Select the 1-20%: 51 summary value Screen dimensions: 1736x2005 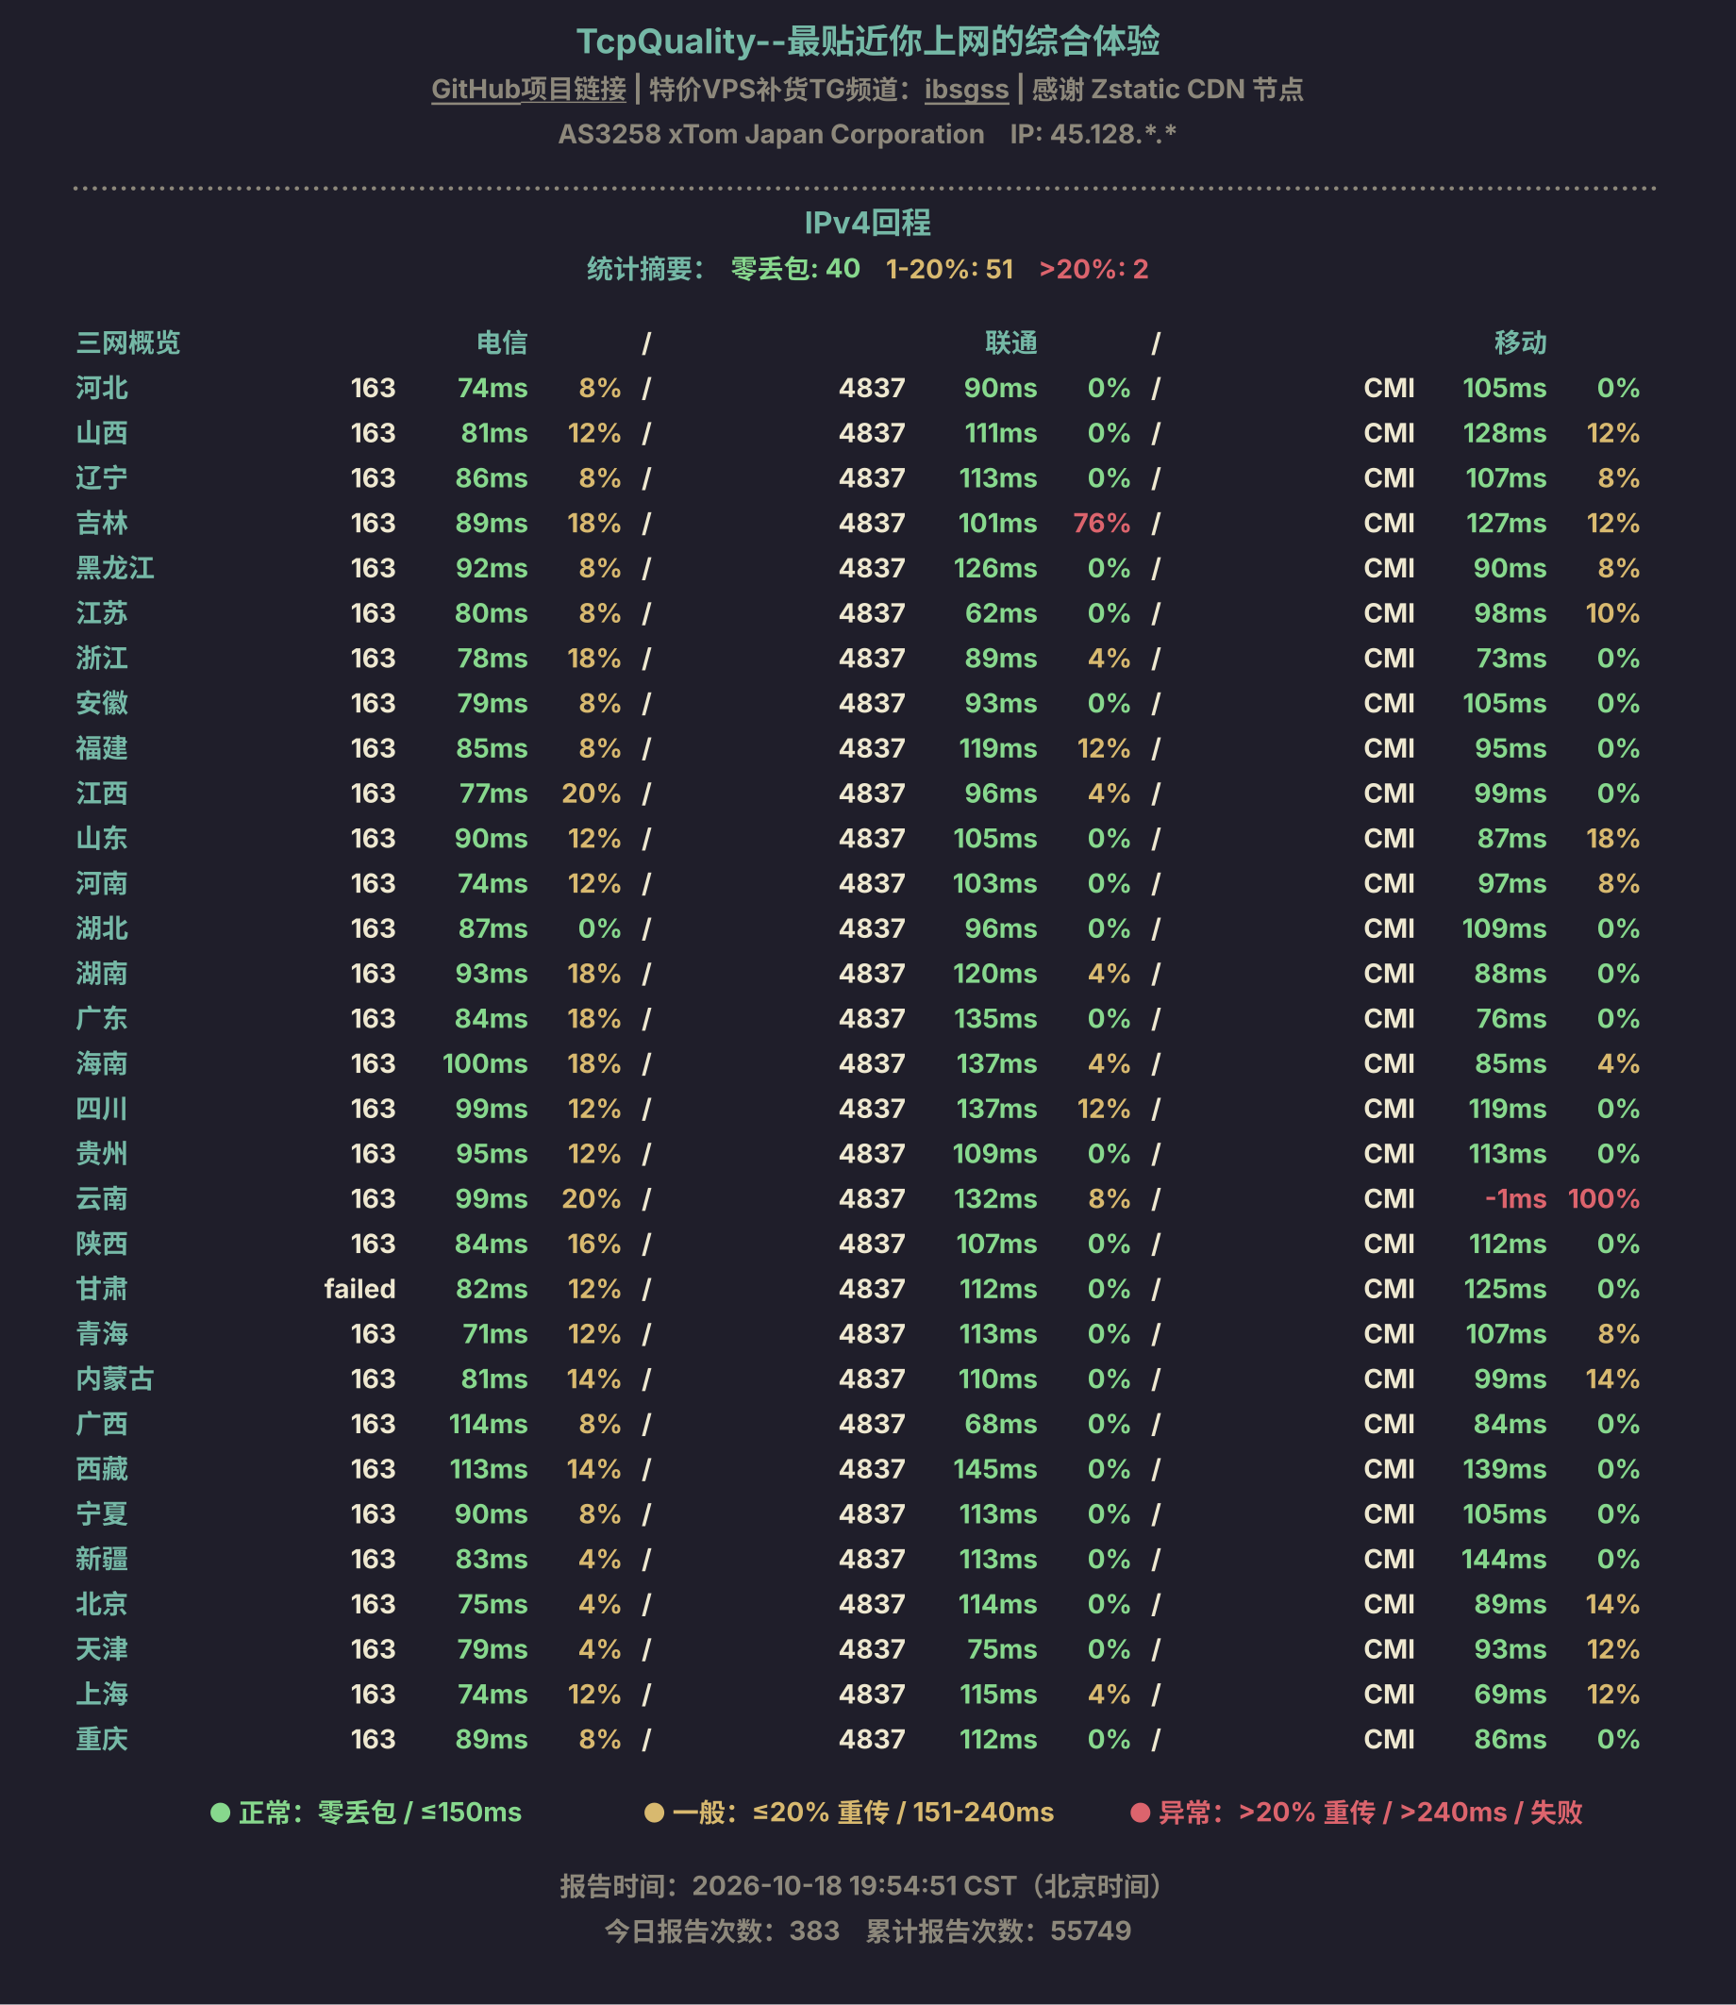pyautogui.click(x=949, y=268)
